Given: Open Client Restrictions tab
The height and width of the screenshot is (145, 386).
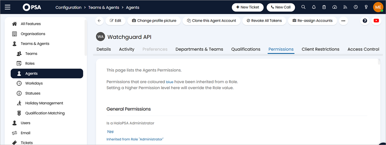Looking at the screenshot, I should pos(320,49).
